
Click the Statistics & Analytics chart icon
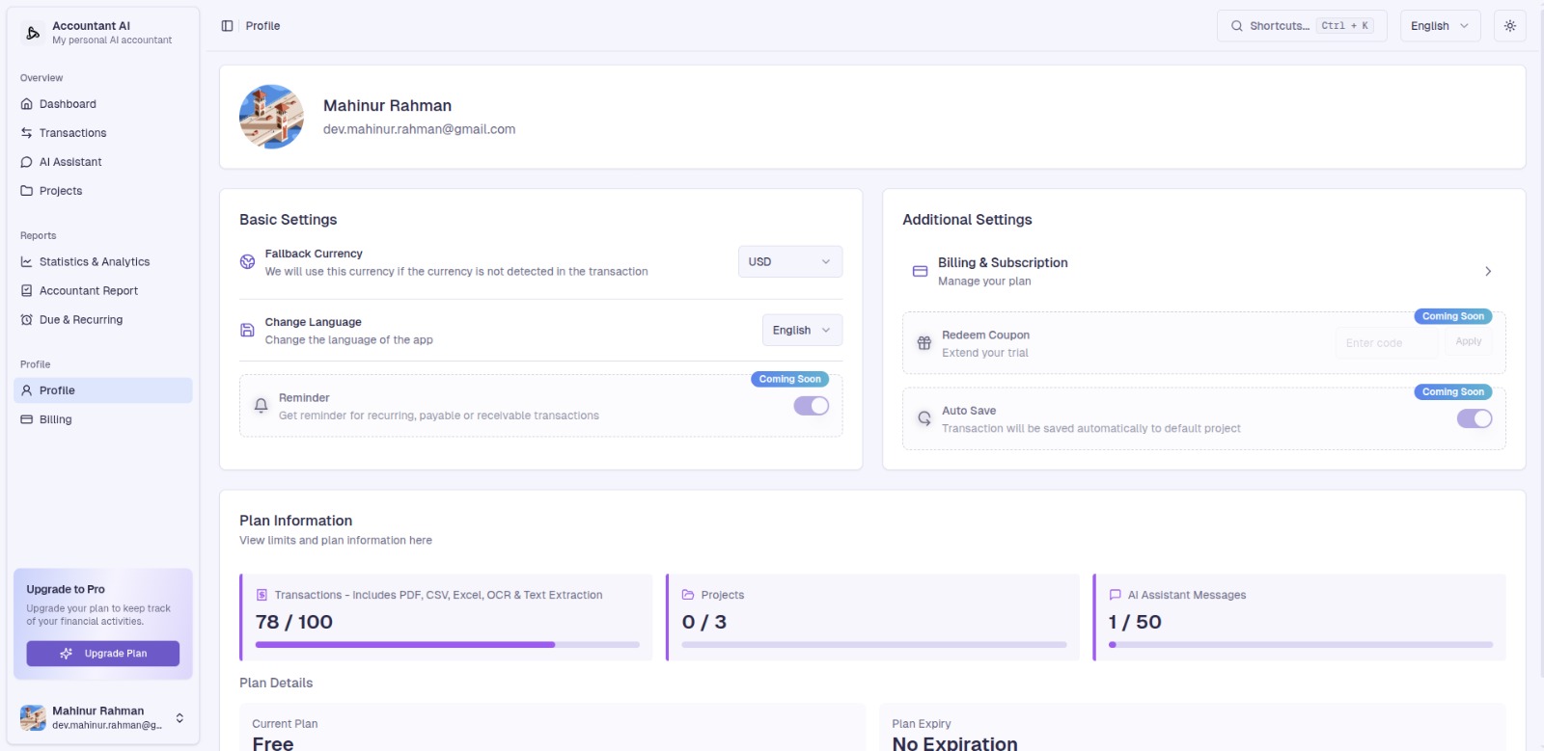27,262
